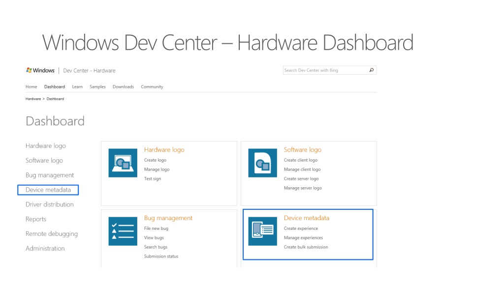The width and height of the screenshot is (504, 283).
Task: Open Downloads in the top navigation
Action: [123, 86]
